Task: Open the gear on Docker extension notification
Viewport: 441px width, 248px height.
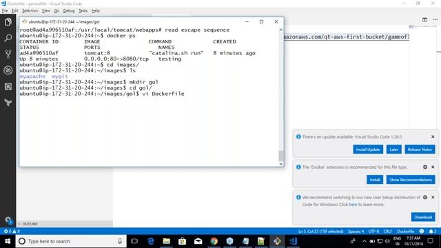Action: [425, 167]
